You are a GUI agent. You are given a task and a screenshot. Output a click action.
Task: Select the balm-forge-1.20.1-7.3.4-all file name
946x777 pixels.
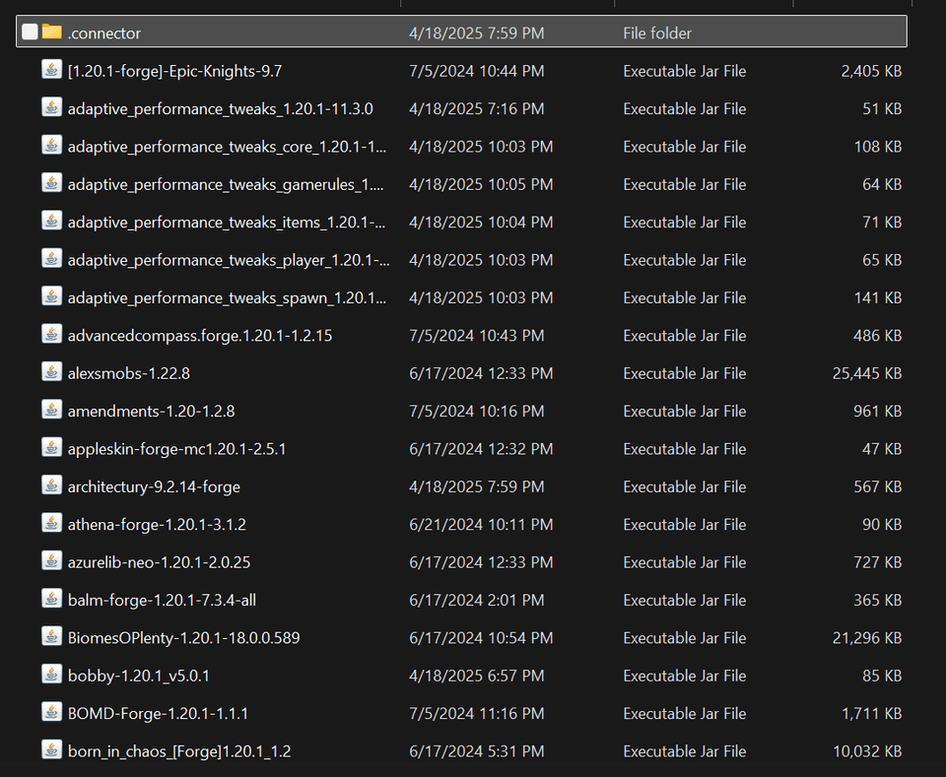(x=162, y=601)
